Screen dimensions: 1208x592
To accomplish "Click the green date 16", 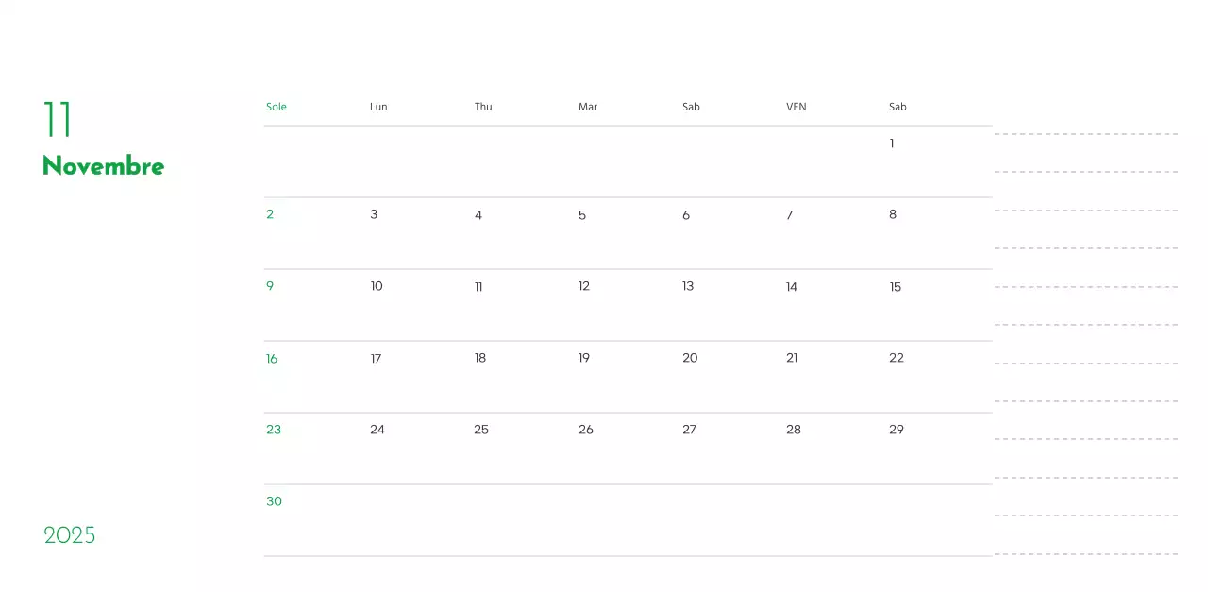I will pos(272,359).
